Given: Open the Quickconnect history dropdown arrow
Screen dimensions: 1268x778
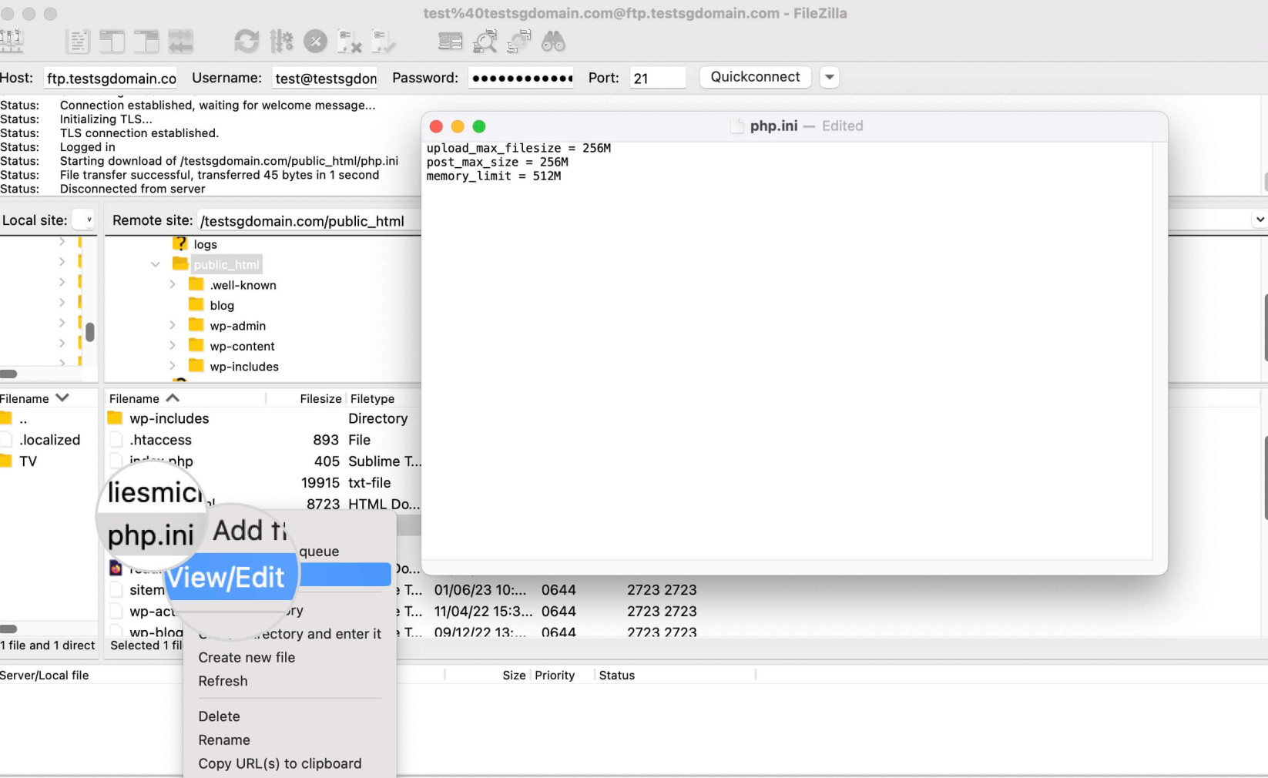Looking at the screenshot, I should pos(830,77).
